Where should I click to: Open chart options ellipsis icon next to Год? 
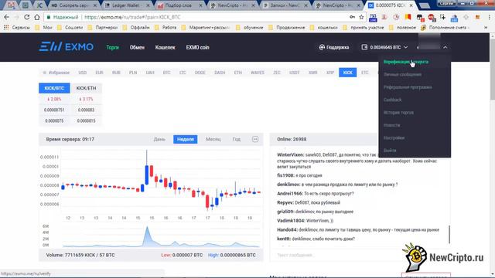(255, 139)
